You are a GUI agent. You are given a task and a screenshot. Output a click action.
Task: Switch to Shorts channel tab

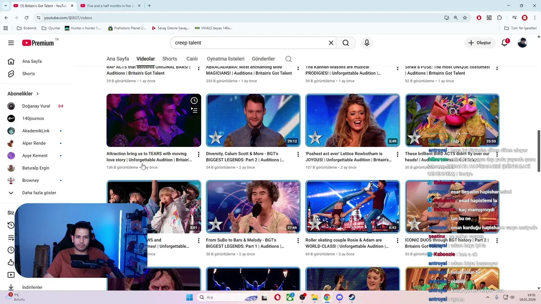(x=169, y=59)
